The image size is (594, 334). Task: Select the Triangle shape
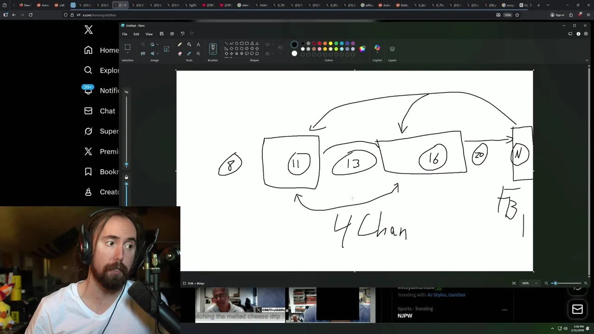coord(257,44)
